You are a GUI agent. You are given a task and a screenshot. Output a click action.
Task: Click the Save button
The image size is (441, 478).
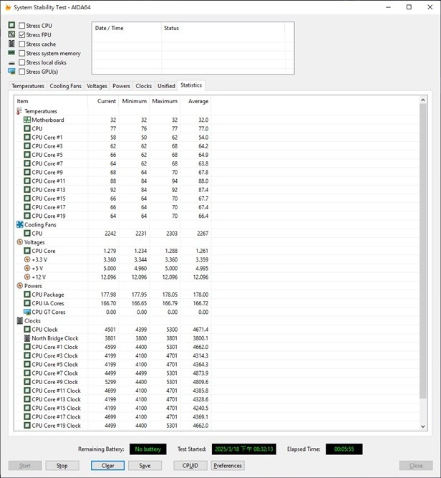(145, 466)
